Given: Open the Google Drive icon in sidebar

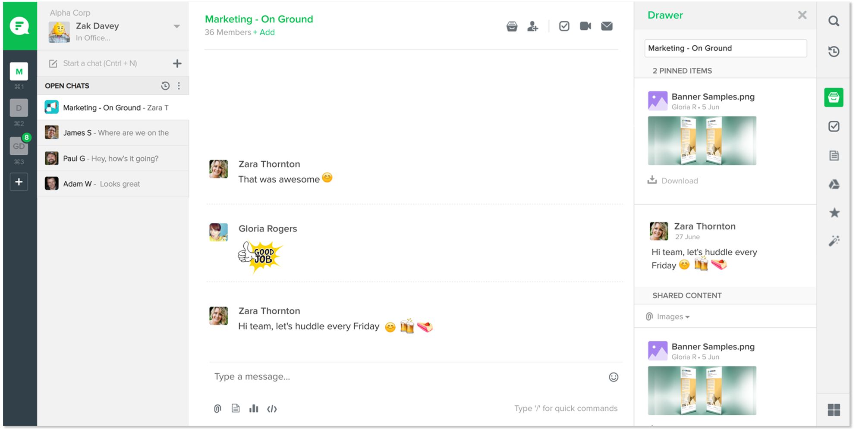Looking at the screenshot, I should pyautogui.click(x=834, y=185).
